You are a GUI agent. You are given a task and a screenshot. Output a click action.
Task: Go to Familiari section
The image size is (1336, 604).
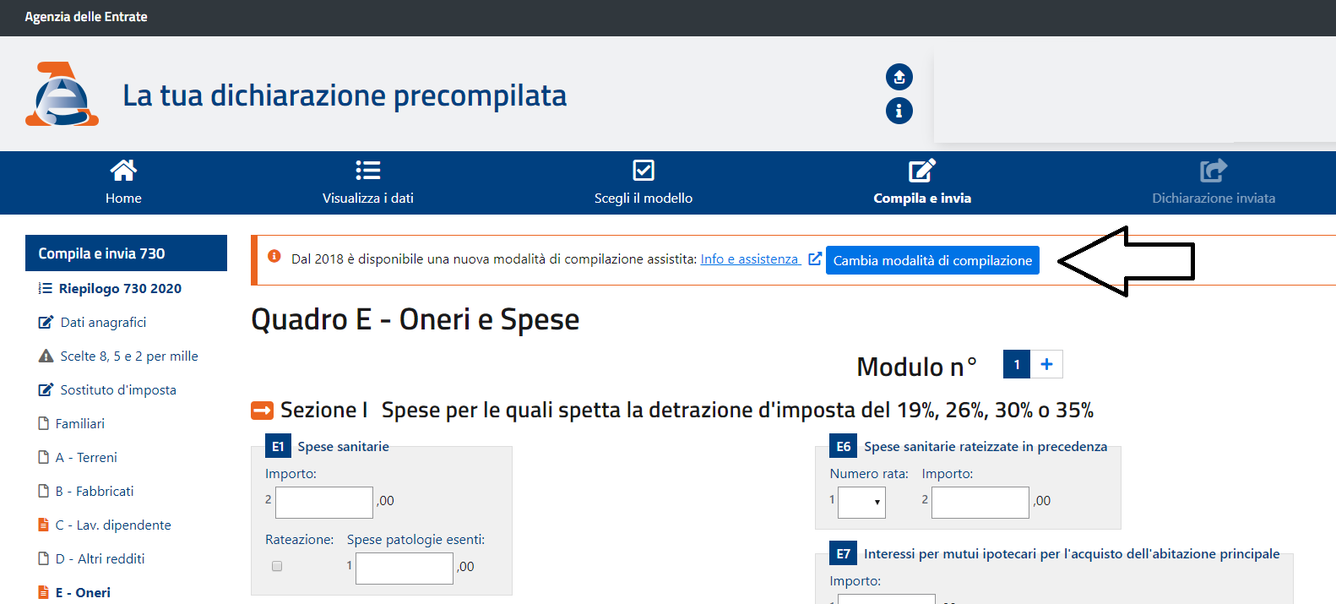click(80, 423)
